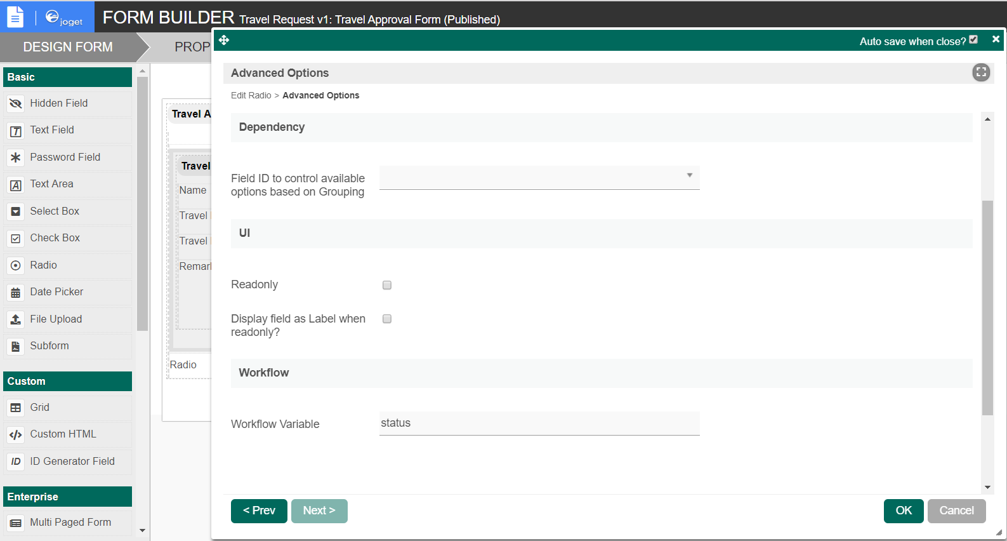1007x541 pixels.
Task: Select the Password Field palette item
Action: [x=68, y=157]
